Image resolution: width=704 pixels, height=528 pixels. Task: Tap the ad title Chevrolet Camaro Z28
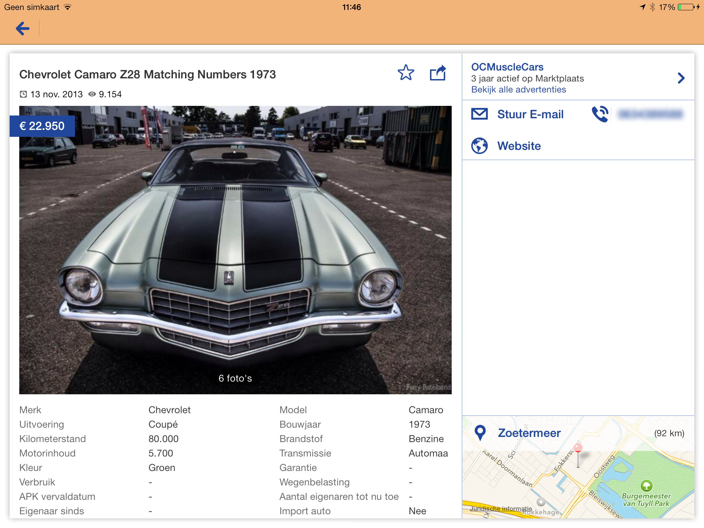147,75
